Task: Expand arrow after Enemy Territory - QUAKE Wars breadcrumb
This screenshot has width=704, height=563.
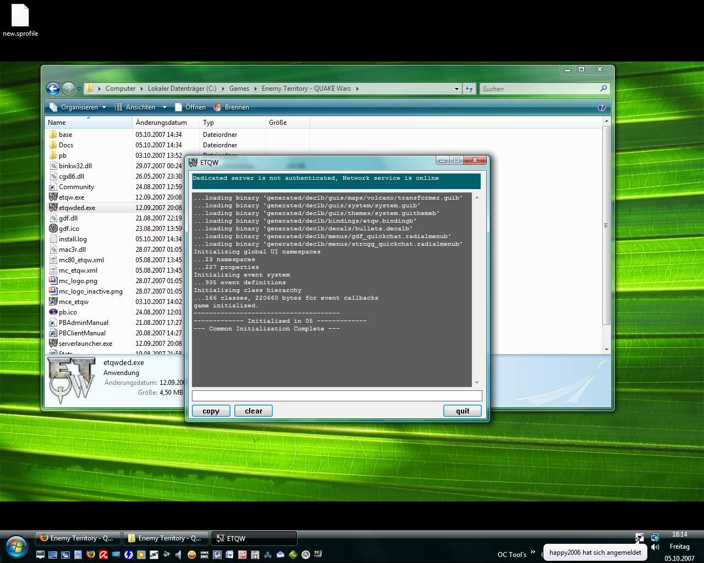Action: [x=358, y=89]
